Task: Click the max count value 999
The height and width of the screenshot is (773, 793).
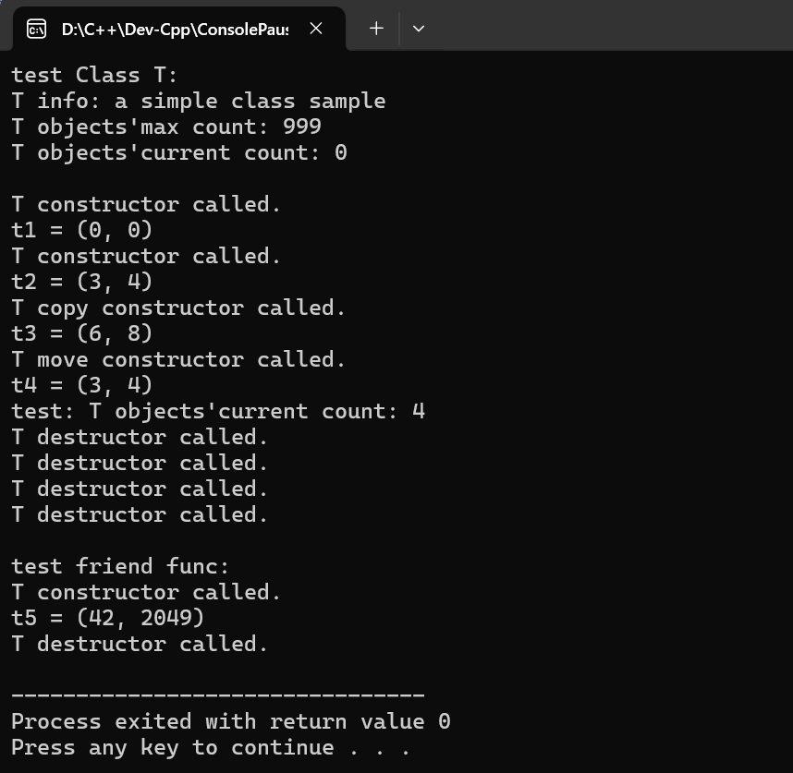Action: (302, 127)
